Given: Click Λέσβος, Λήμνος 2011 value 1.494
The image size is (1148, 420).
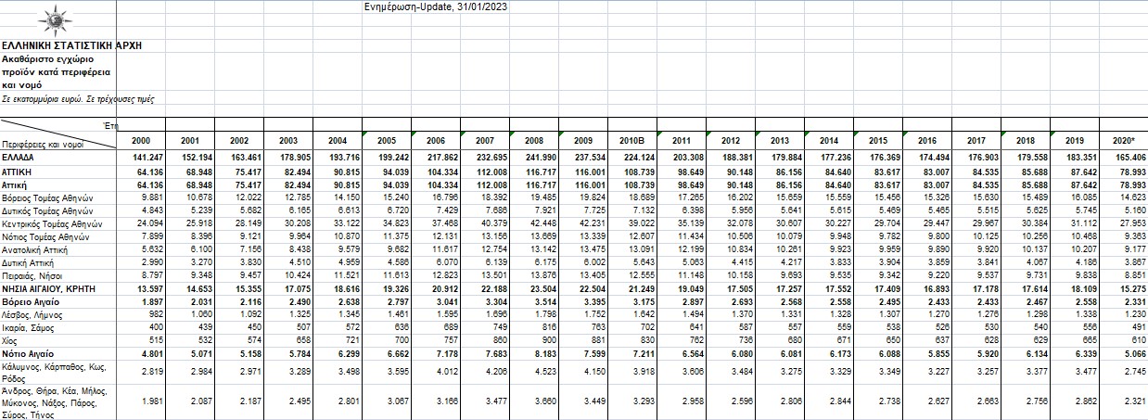Looking at the screenshot, I should [693, 315].
